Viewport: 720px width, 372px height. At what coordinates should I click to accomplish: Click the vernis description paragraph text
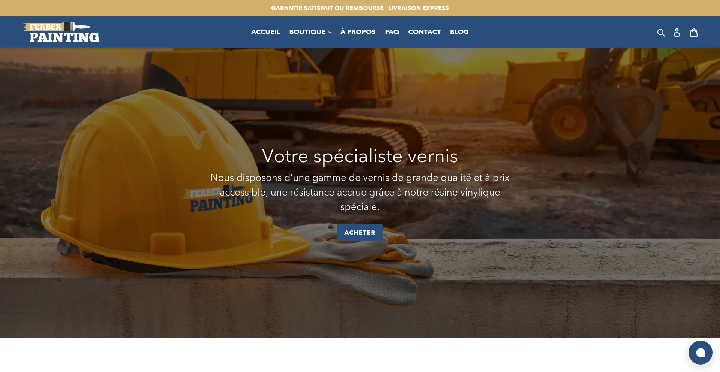(x=360, y=192)
